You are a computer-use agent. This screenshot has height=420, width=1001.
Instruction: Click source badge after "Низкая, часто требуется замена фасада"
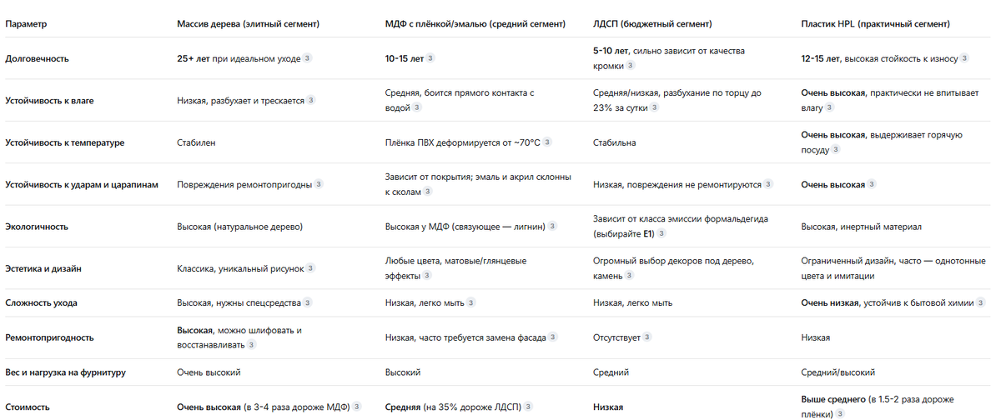553,337
